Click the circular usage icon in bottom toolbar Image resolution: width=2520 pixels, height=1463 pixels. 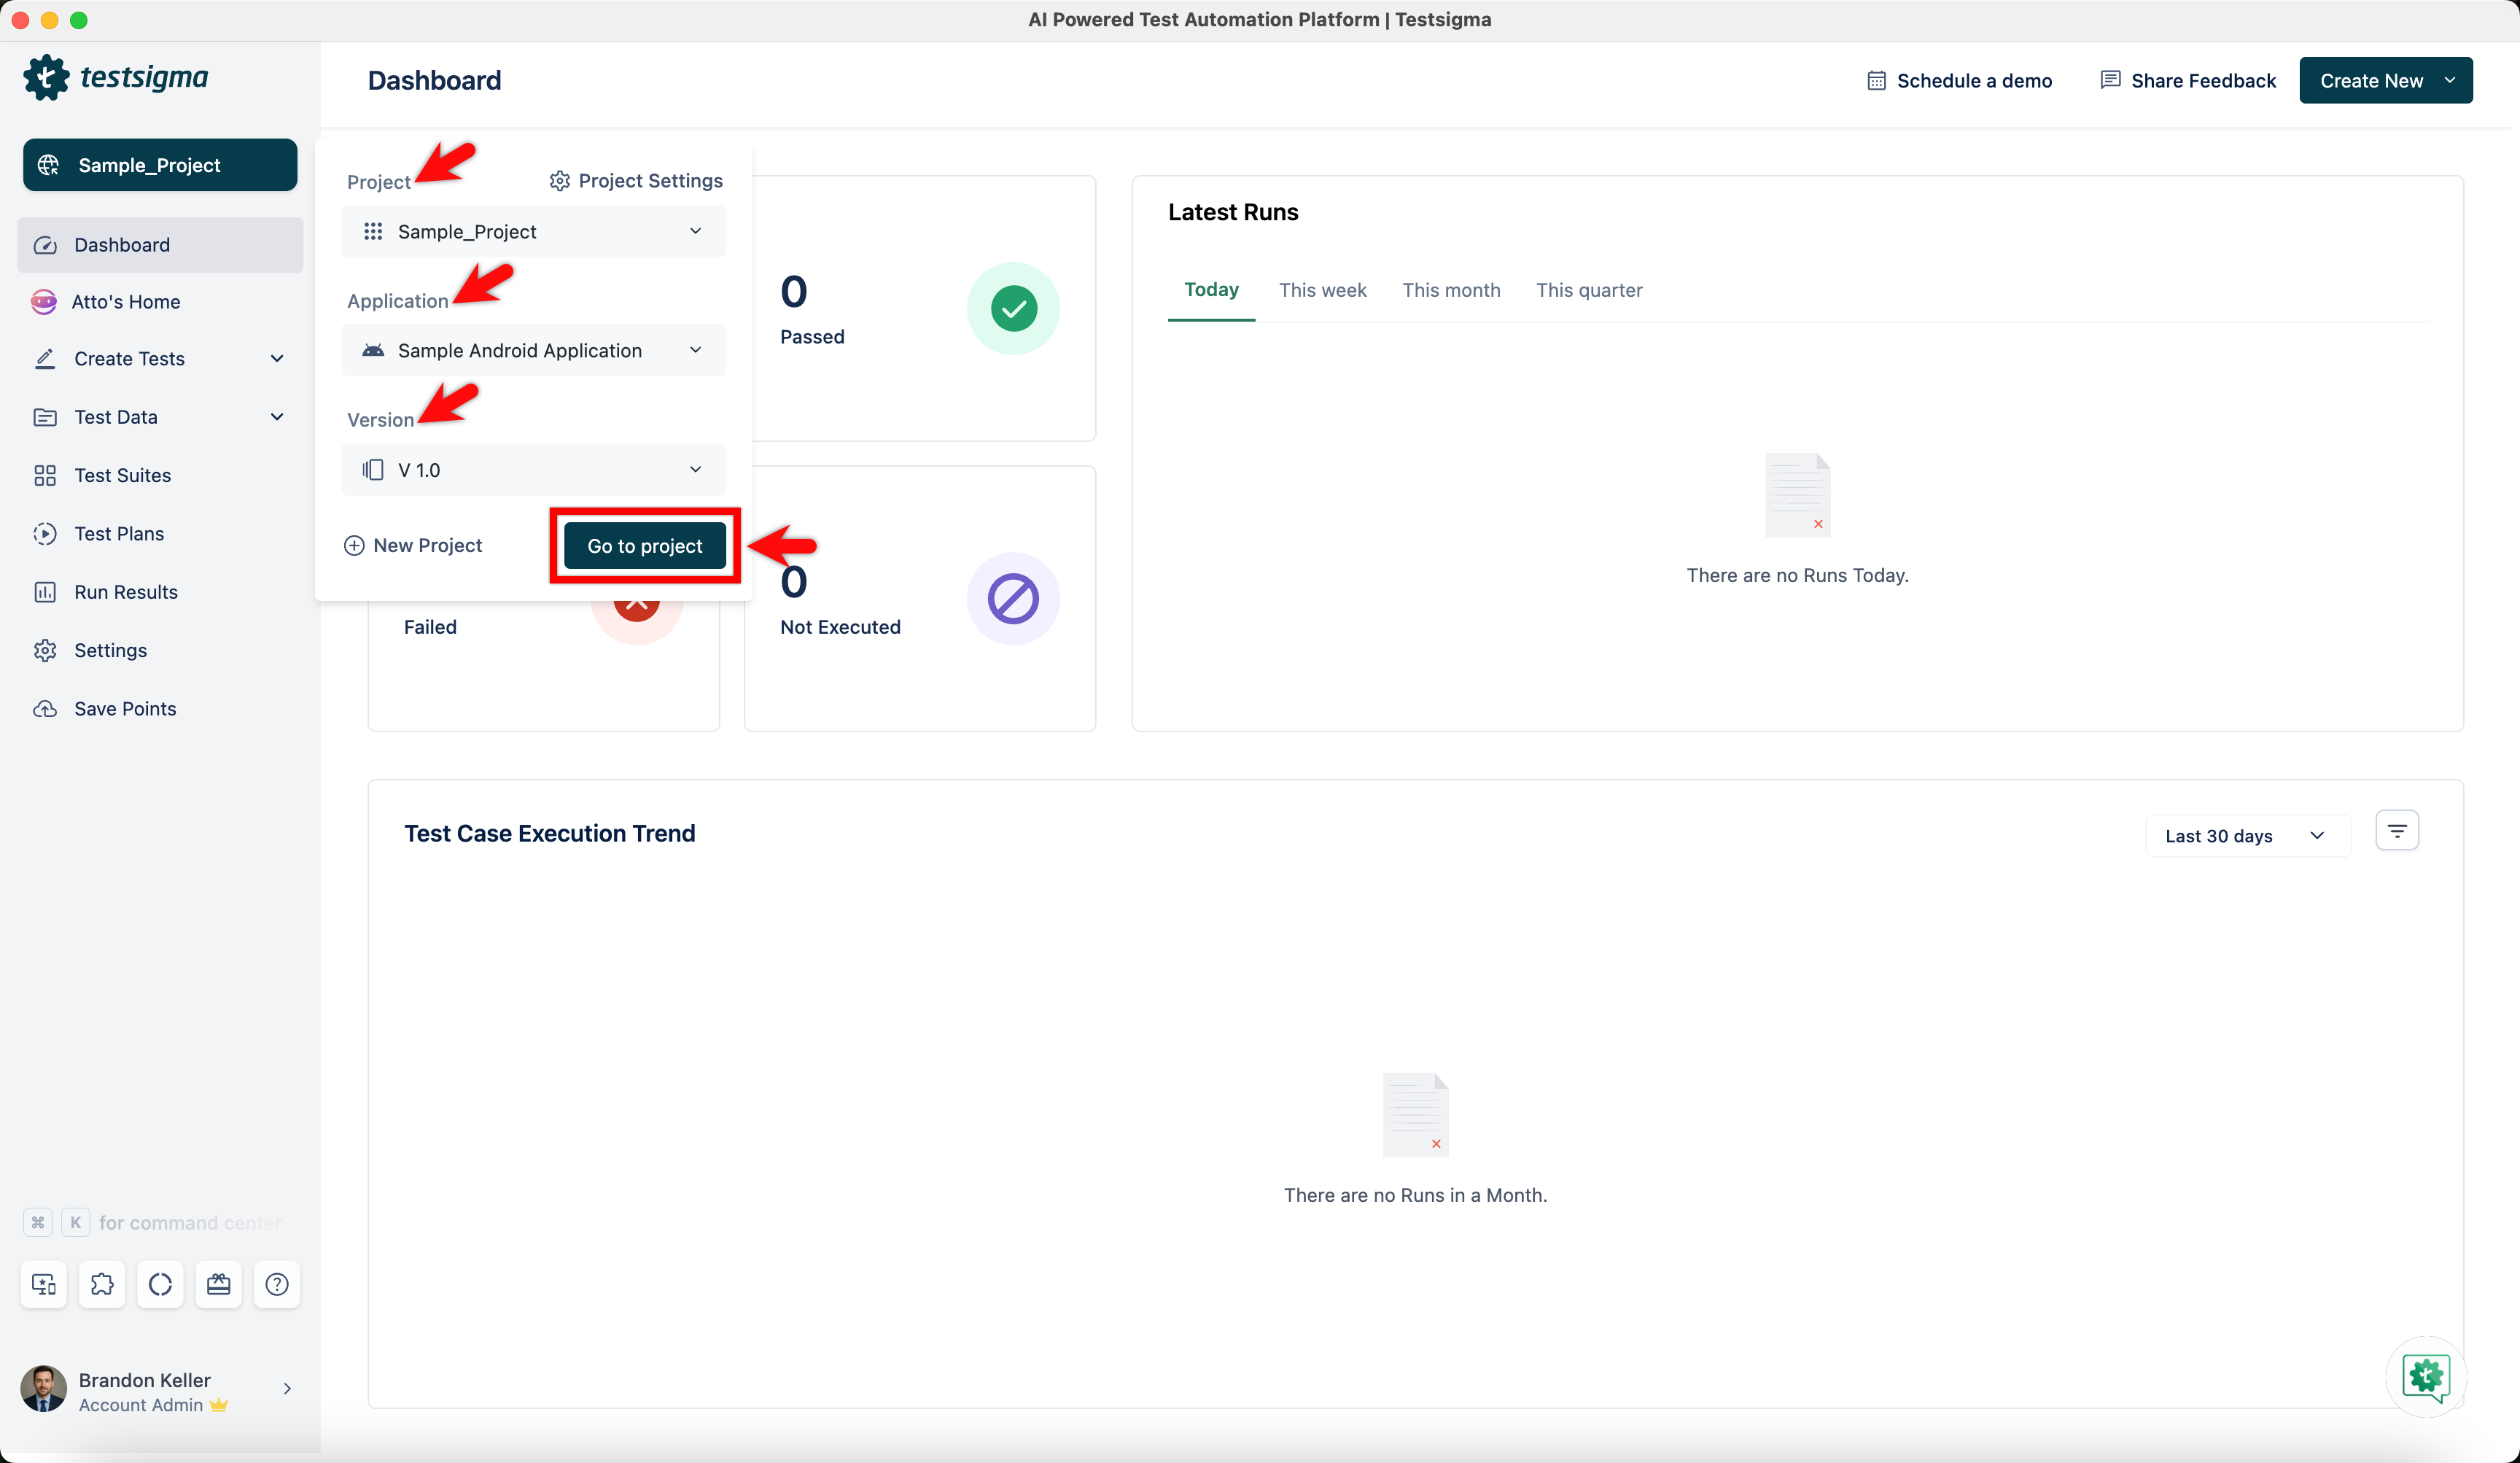(160, 1284)
